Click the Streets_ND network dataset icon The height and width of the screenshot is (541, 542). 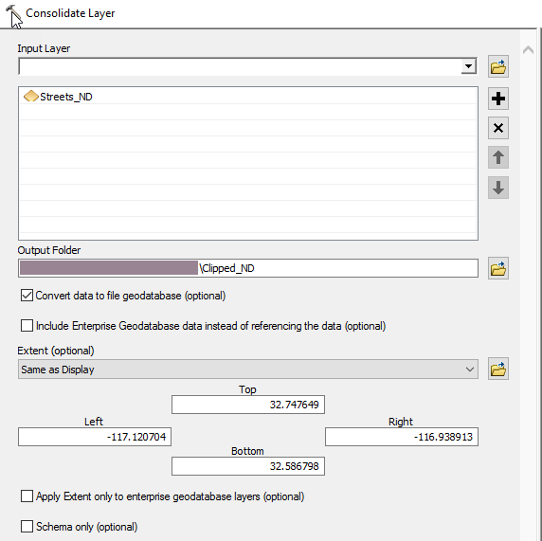pyautogui.click(x=30, y=96)
